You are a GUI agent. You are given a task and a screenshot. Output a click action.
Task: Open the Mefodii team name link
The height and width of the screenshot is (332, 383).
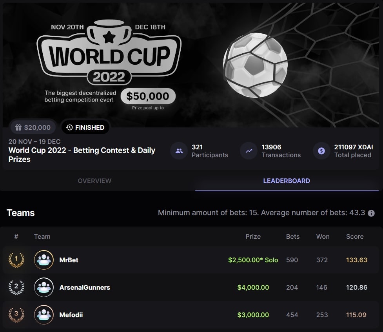coord(71,315)
